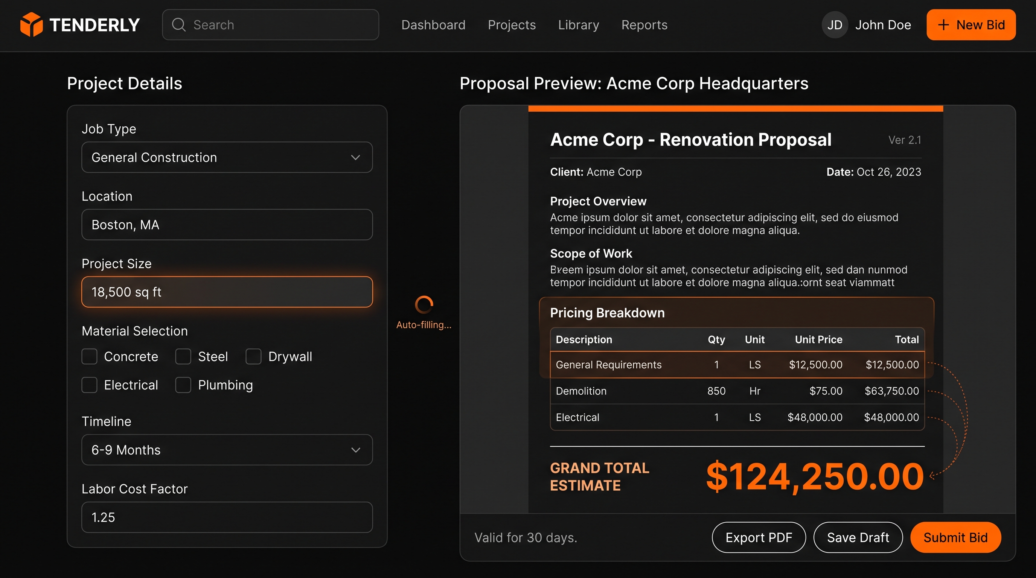Click the Ver 2.1 label
Screen dimensions: 1036x578
point(905,140)
